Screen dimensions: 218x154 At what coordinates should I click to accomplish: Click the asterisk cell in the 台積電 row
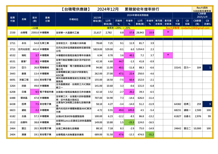[168, 32]
